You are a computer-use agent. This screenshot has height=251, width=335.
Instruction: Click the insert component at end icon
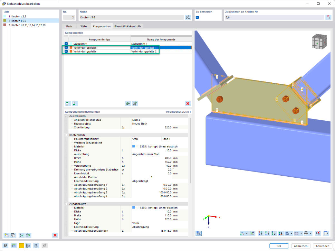click(74, 104)
